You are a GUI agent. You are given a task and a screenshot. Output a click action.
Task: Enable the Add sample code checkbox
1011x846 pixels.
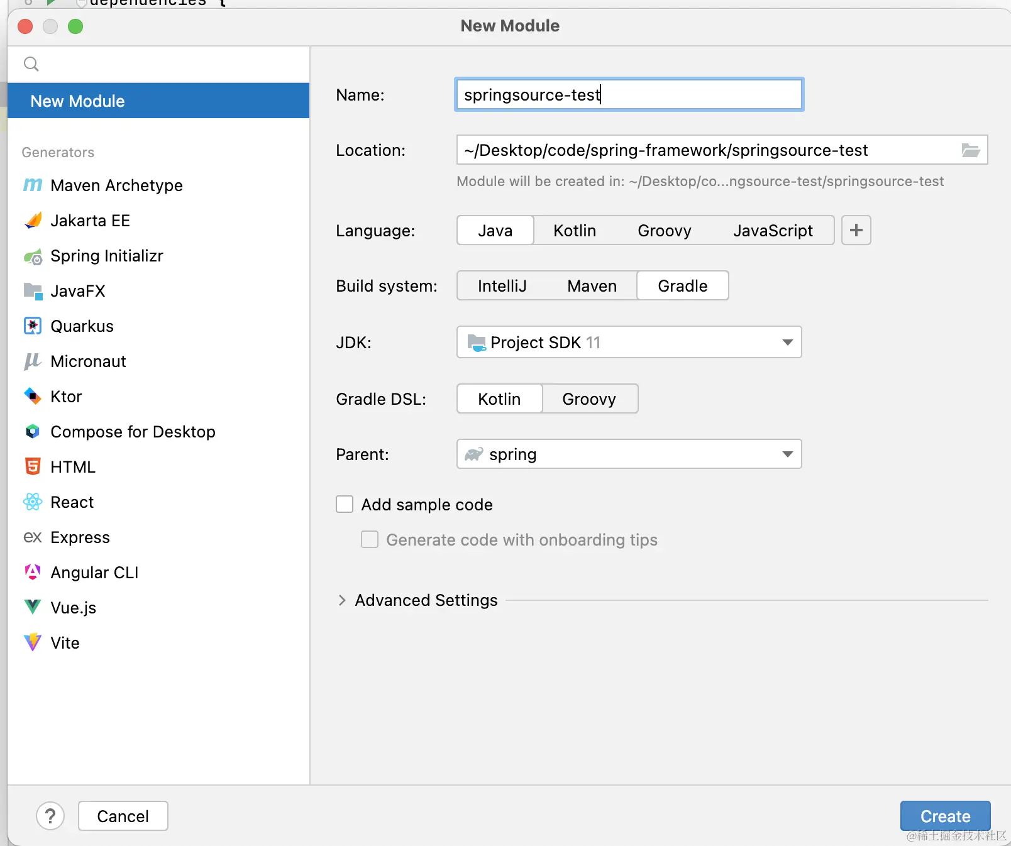pos(345,505)
